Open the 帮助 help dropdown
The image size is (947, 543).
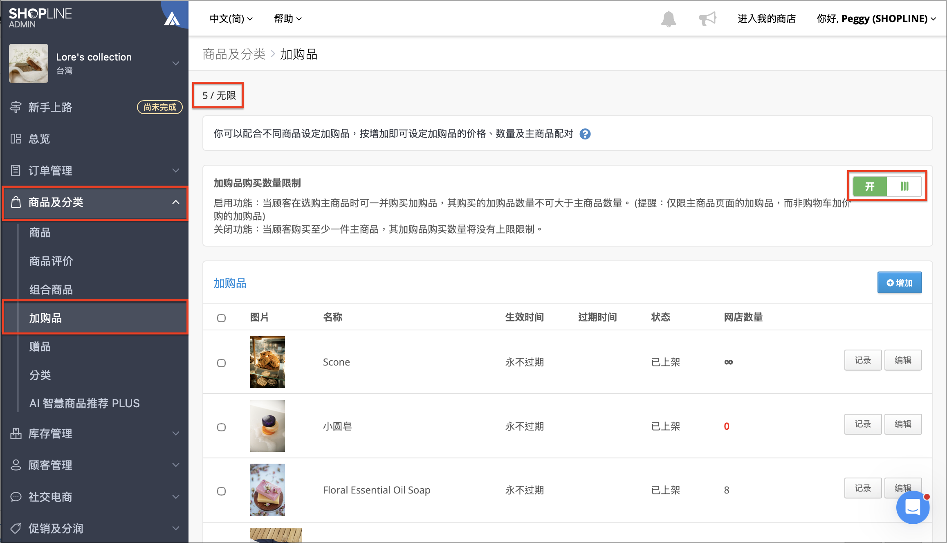pos(288,19)
